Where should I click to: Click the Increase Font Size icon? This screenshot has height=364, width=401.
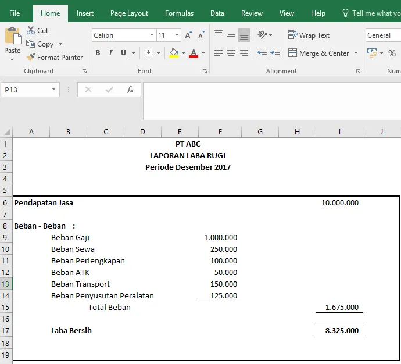pos(188,35)
